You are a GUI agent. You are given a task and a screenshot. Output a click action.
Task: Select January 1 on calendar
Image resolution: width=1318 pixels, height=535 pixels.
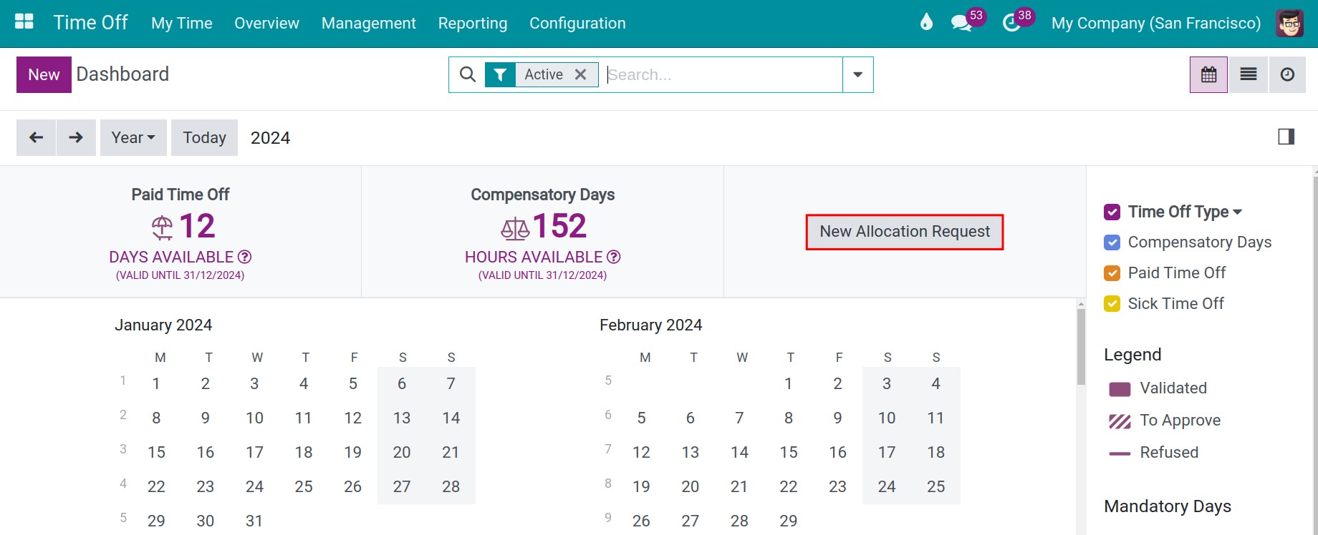(156, 384)
